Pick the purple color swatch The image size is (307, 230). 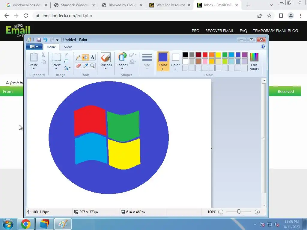tap(245, 55)
